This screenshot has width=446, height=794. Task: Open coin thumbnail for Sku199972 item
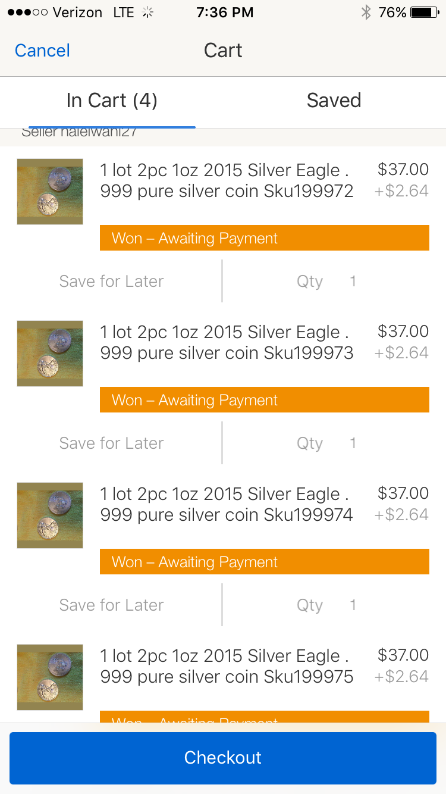50,192
